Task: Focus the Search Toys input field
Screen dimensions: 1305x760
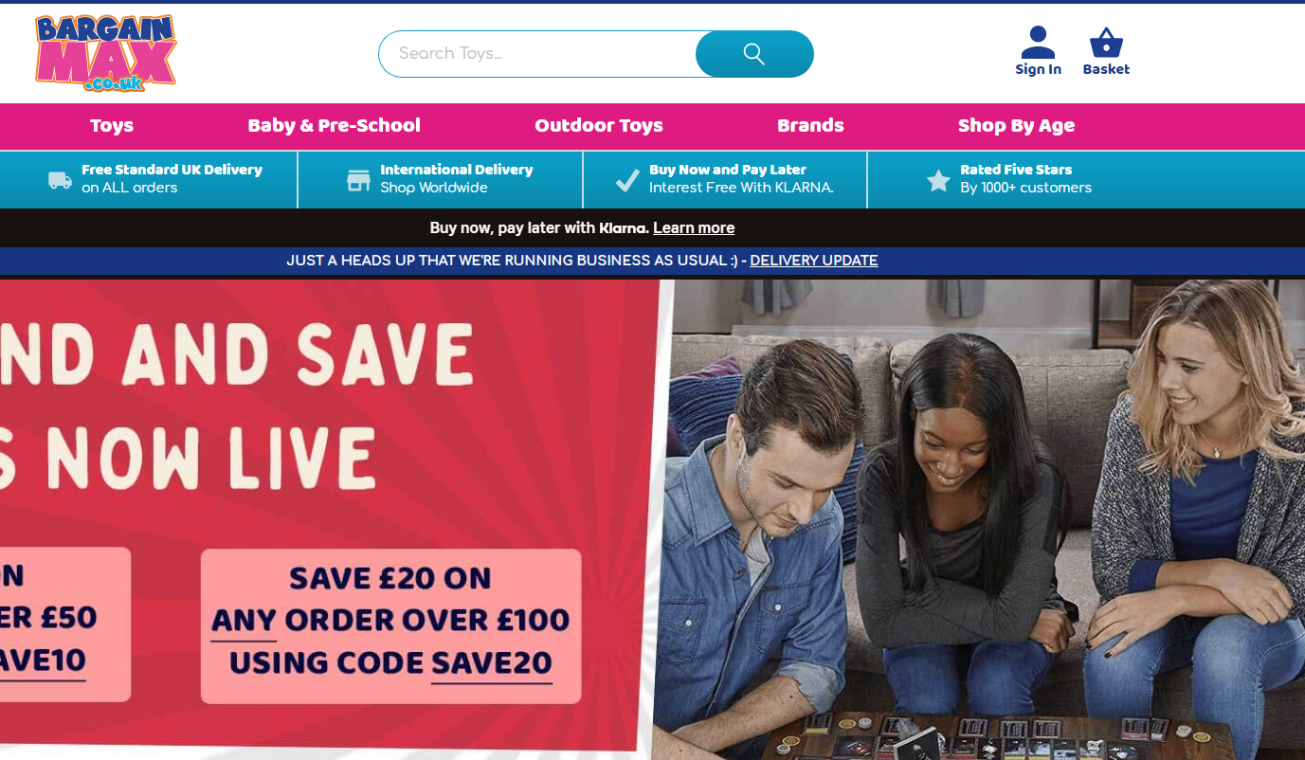Action: [x=537, y=54]
